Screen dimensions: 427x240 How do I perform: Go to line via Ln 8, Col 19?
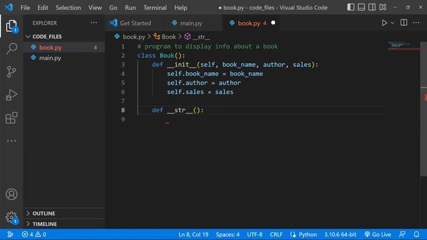pyautogui.click(x=193, y=234)
